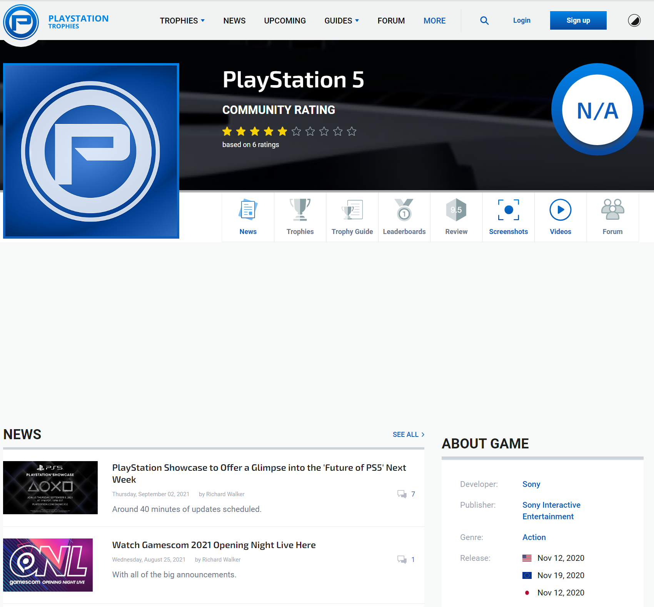Click the first rating star
The width and height of the screenshot is (654, 607).
click(227, 132)
